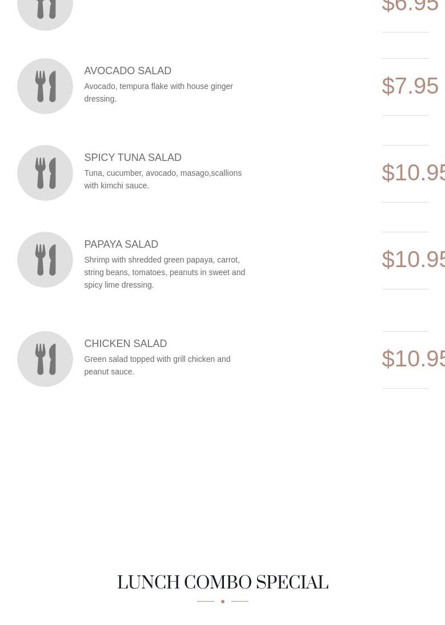Click the $10.95 price for Papaya Salad
This screenshot has width=445, height=625.
coord(412,259)
